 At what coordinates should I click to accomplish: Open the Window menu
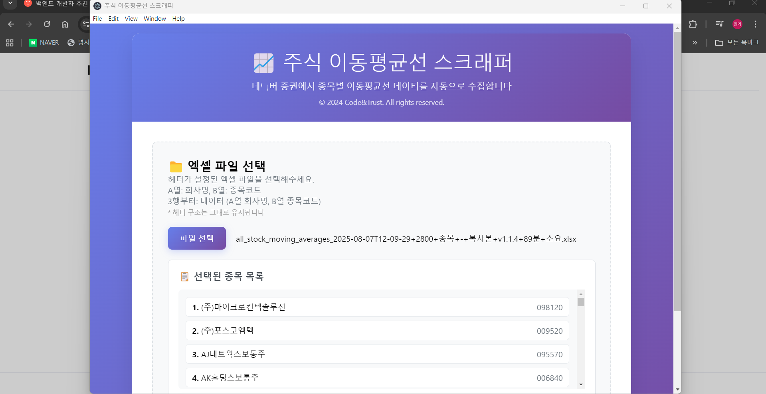point(154,19)
